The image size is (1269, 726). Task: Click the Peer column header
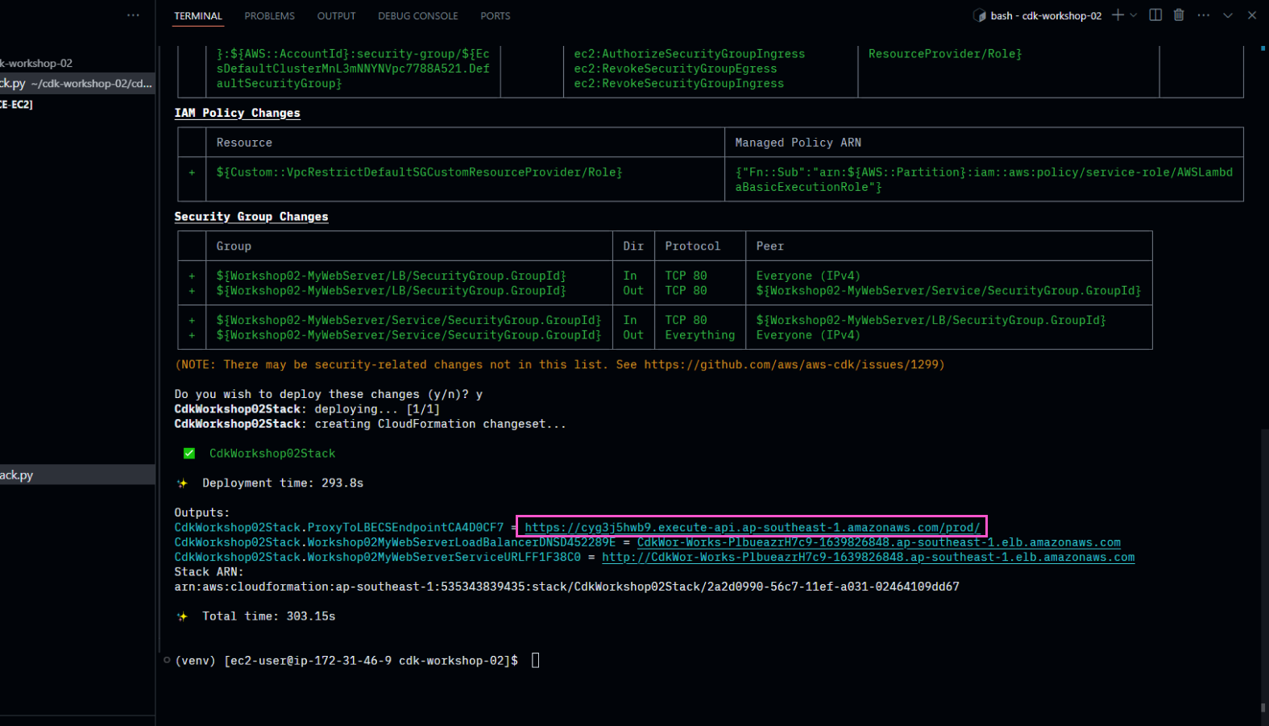769,247
